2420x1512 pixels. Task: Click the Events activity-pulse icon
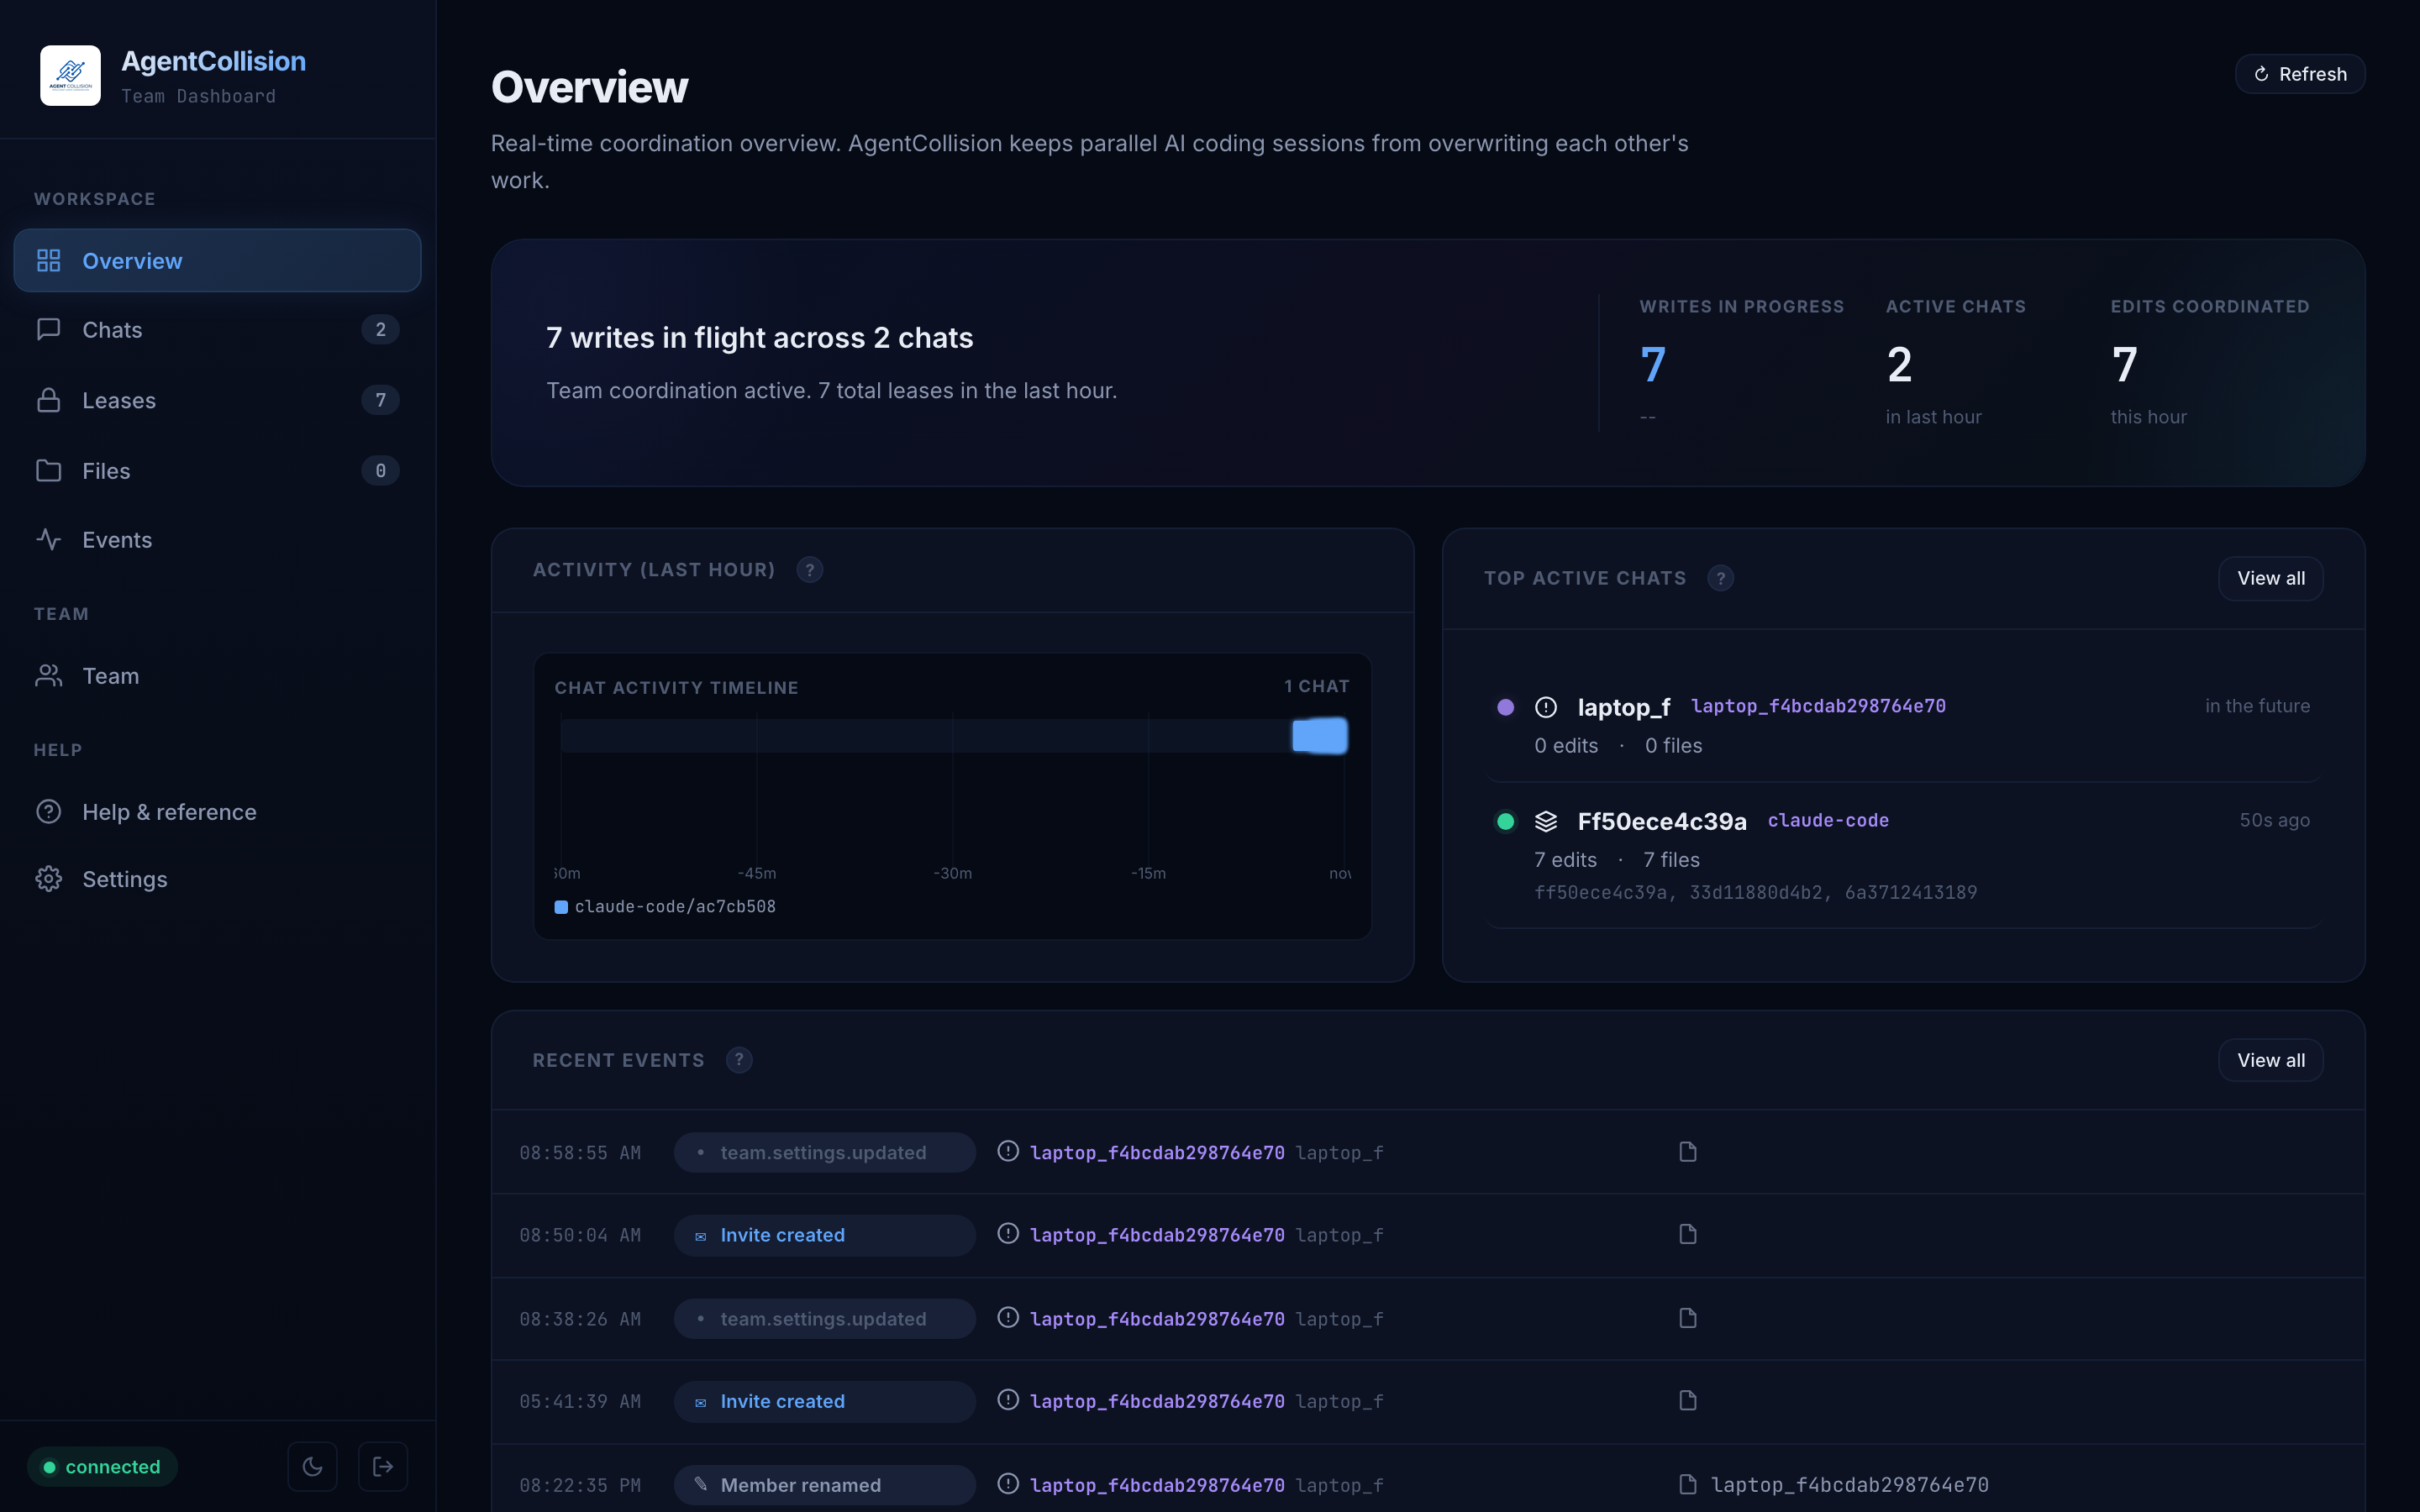coord(50,539)
